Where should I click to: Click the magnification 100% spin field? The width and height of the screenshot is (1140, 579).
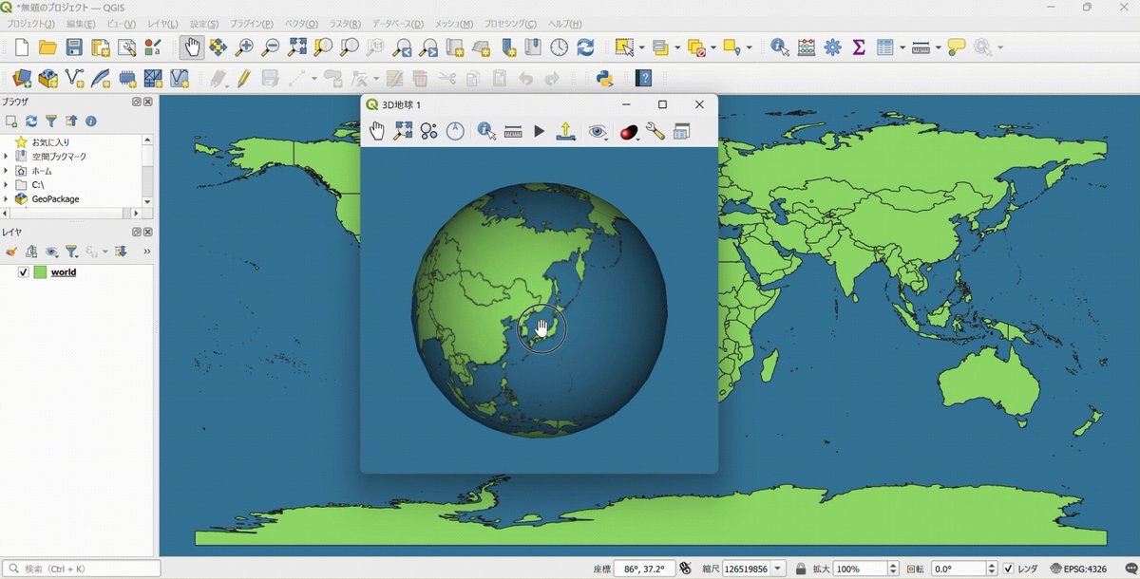(865, 569)
